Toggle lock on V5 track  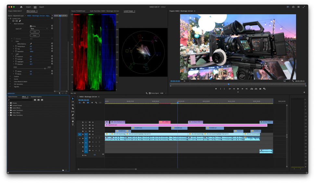pyautogui.click(x=82, y=122)
